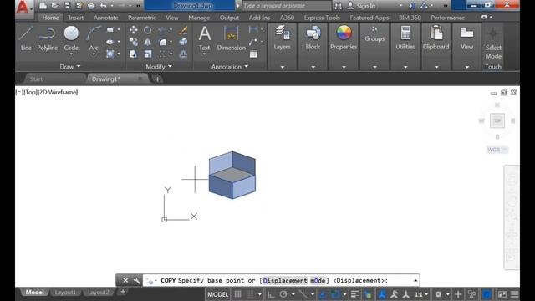Switch to the Annotate ribbon tab
The width and height of the screenshot is (535, 301).
pos(106,18)
